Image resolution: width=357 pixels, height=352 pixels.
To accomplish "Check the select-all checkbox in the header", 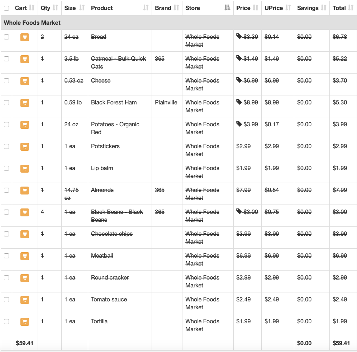I will (x=6, y=8).
